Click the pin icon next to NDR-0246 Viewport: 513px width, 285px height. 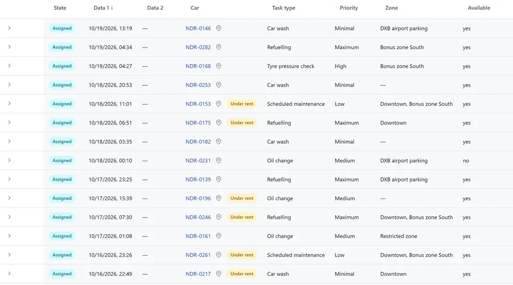219,217
